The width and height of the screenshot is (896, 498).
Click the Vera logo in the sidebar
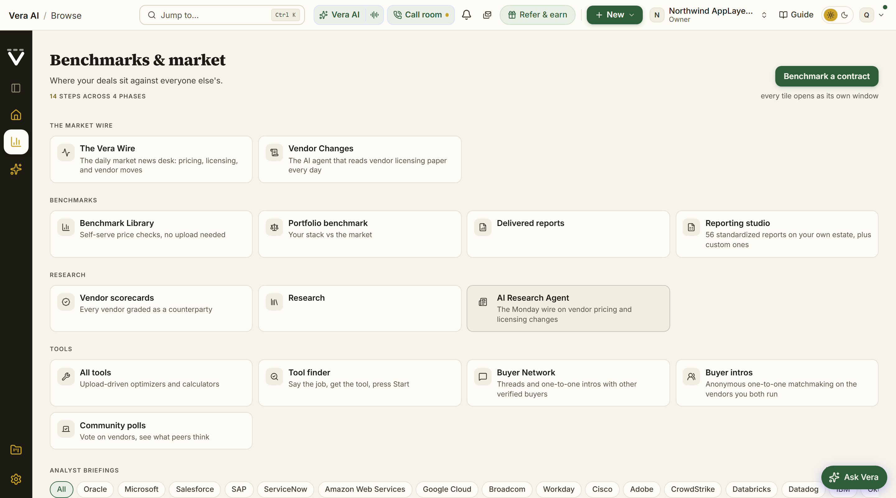16,57
